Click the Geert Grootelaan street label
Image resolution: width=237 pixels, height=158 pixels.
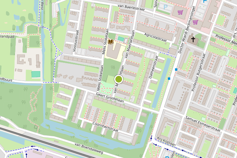coord(110,98)
